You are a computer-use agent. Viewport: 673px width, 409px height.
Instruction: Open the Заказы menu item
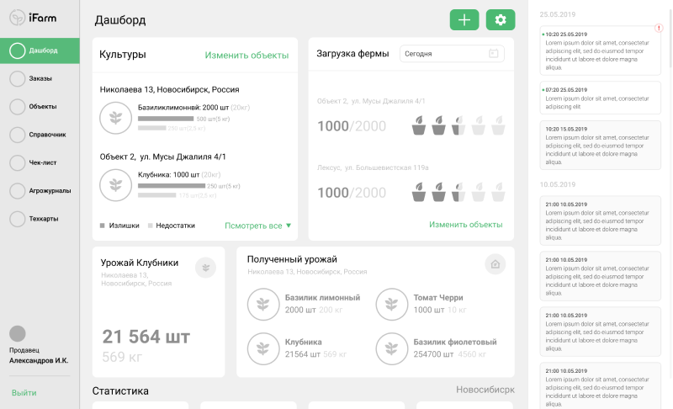pos(40,79)
